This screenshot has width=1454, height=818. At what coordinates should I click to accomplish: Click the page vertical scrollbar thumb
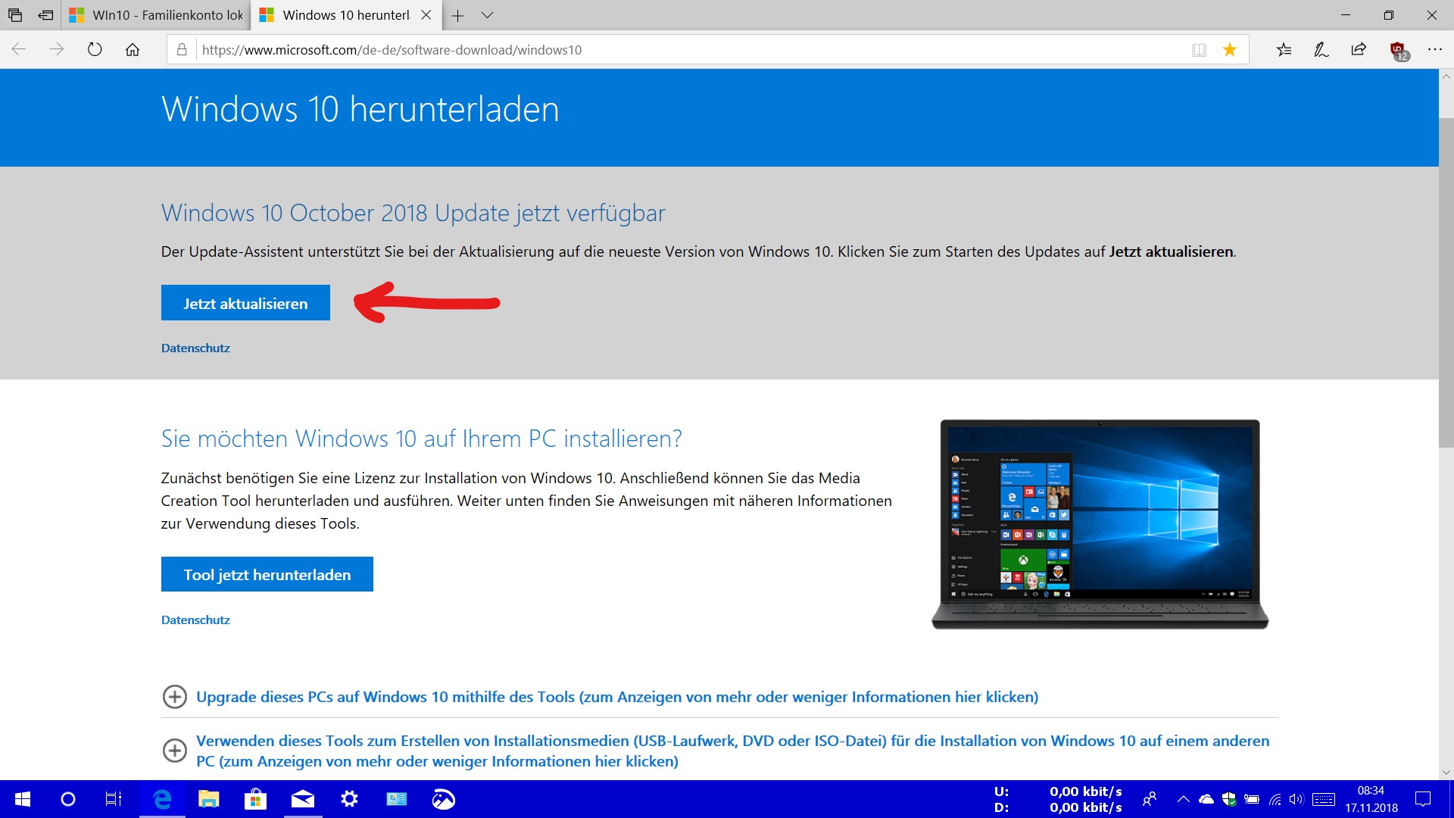tap(1446, 282)
